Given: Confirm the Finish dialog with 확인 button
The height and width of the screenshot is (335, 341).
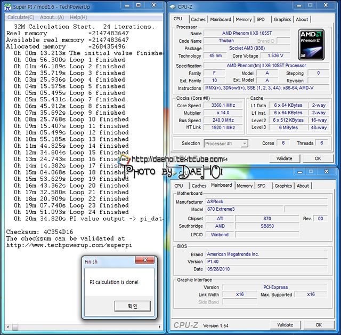Looking at the screenshot, I should coord(133,306).
